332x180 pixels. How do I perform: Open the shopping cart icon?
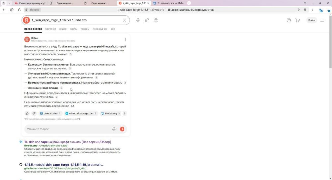[298, 20]
